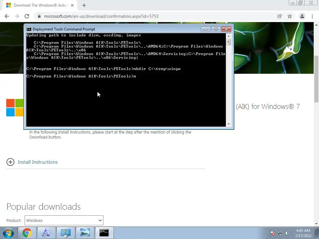Maximize the Deployment Tools Command Prompt
The width and height of the screenshot is (319, 239).
[216, 29]
